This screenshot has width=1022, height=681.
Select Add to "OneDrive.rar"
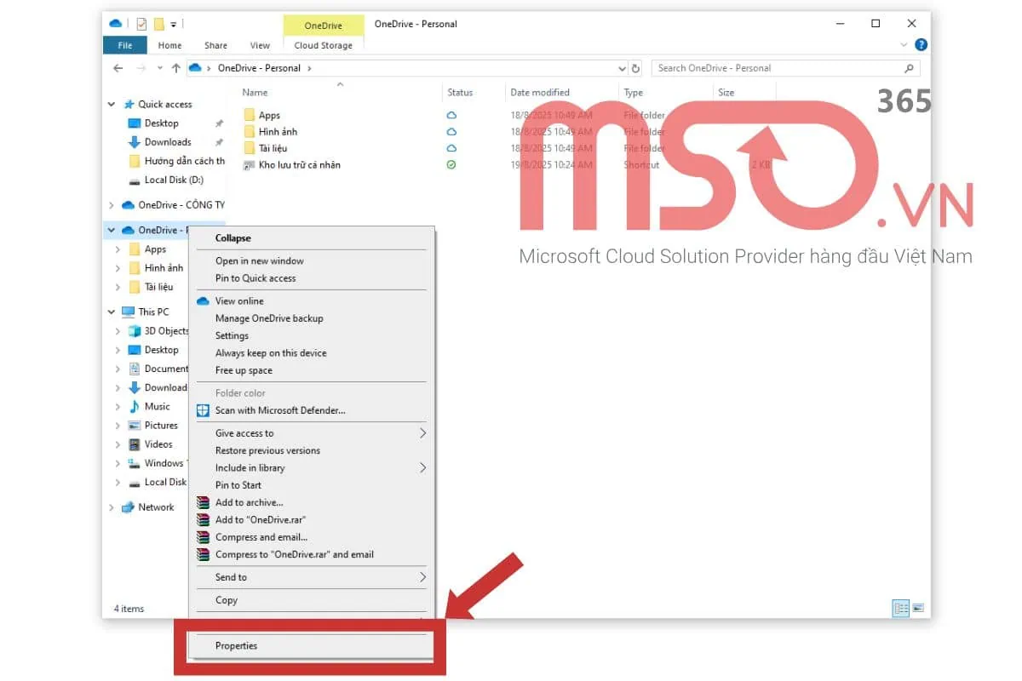(x=312, y=519)
